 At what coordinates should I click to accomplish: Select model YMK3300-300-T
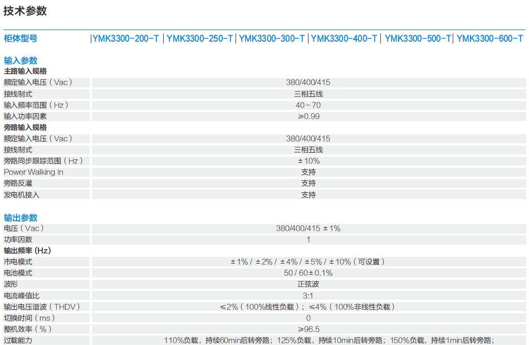pyautogui.click(x=271, y=40)
